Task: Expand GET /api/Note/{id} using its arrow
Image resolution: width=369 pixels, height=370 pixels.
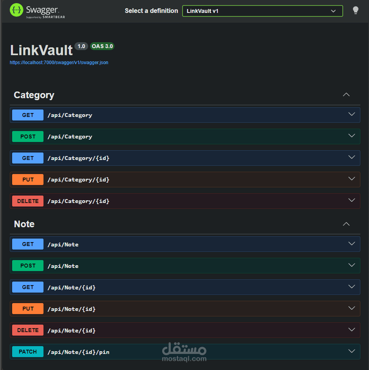Action: (x=352, y=286)
